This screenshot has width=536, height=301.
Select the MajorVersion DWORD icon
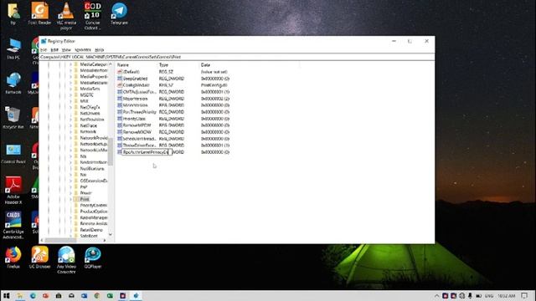(120, 99)
